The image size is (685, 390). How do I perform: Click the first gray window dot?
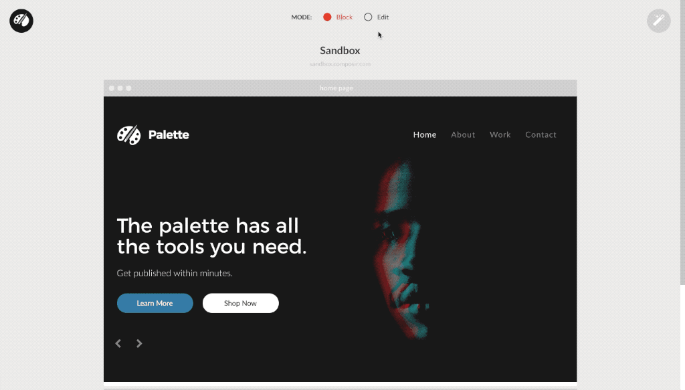pyautogui.click(x=112, y=88)
